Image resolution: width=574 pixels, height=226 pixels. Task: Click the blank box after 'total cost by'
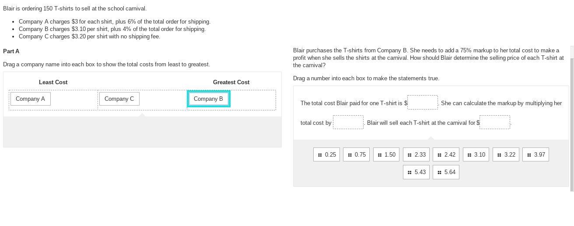(x=348, y=122)
